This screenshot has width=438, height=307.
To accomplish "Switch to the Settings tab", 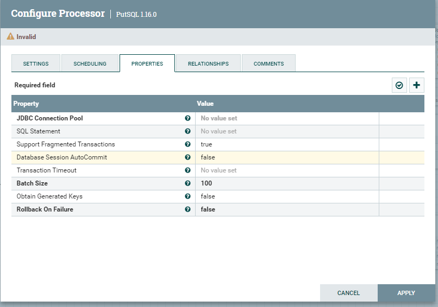I will click(x=36, y=63).
